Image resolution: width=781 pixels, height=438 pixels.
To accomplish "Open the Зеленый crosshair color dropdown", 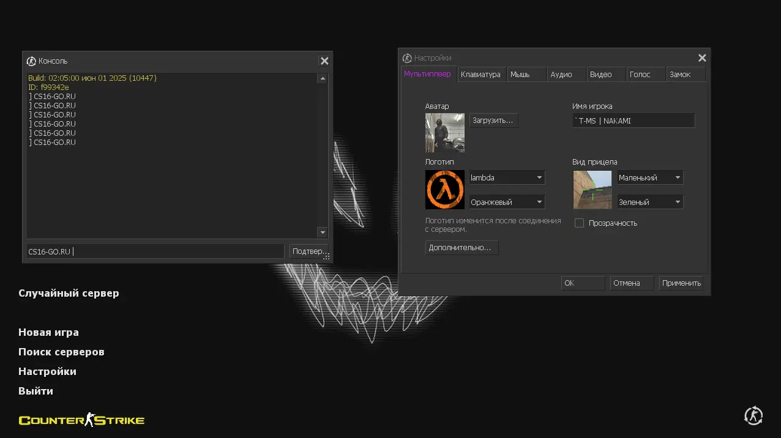I will [649, 202].
